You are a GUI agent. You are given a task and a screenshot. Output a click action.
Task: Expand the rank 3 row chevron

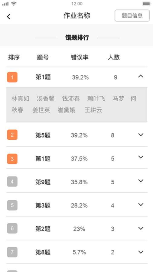coord(141,157)
